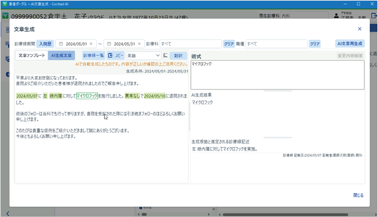The width and height of the screenshot is (378, 217).
Task: Open the 職種 すべて selection field
Action: [x=276, y=44]
